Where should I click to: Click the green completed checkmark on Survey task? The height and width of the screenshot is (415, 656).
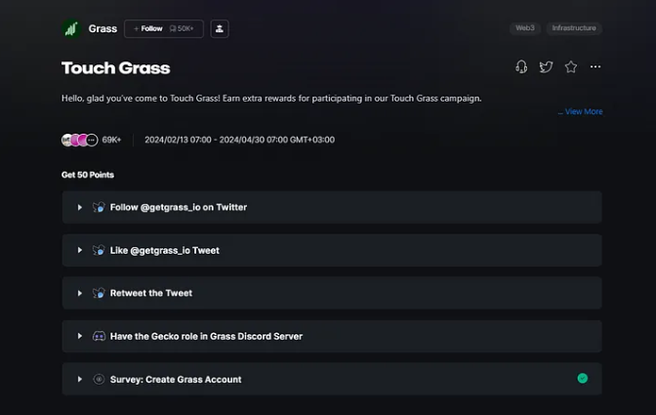click(x=583, y=378)
